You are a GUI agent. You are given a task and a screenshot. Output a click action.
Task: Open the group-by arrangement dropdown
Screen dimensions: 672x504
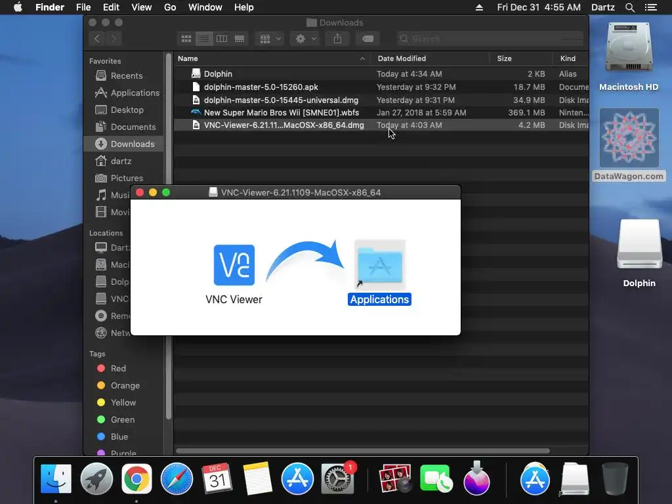[270, 39]
